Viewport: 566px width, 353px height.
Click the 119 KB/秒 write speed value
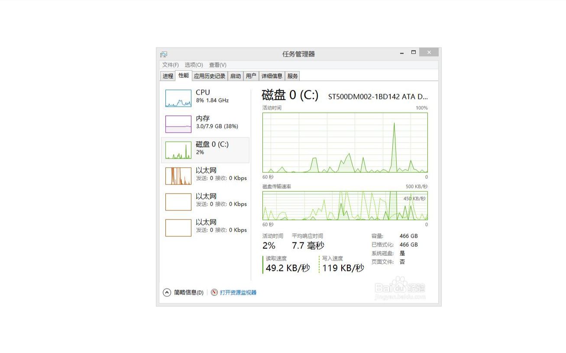343,268
